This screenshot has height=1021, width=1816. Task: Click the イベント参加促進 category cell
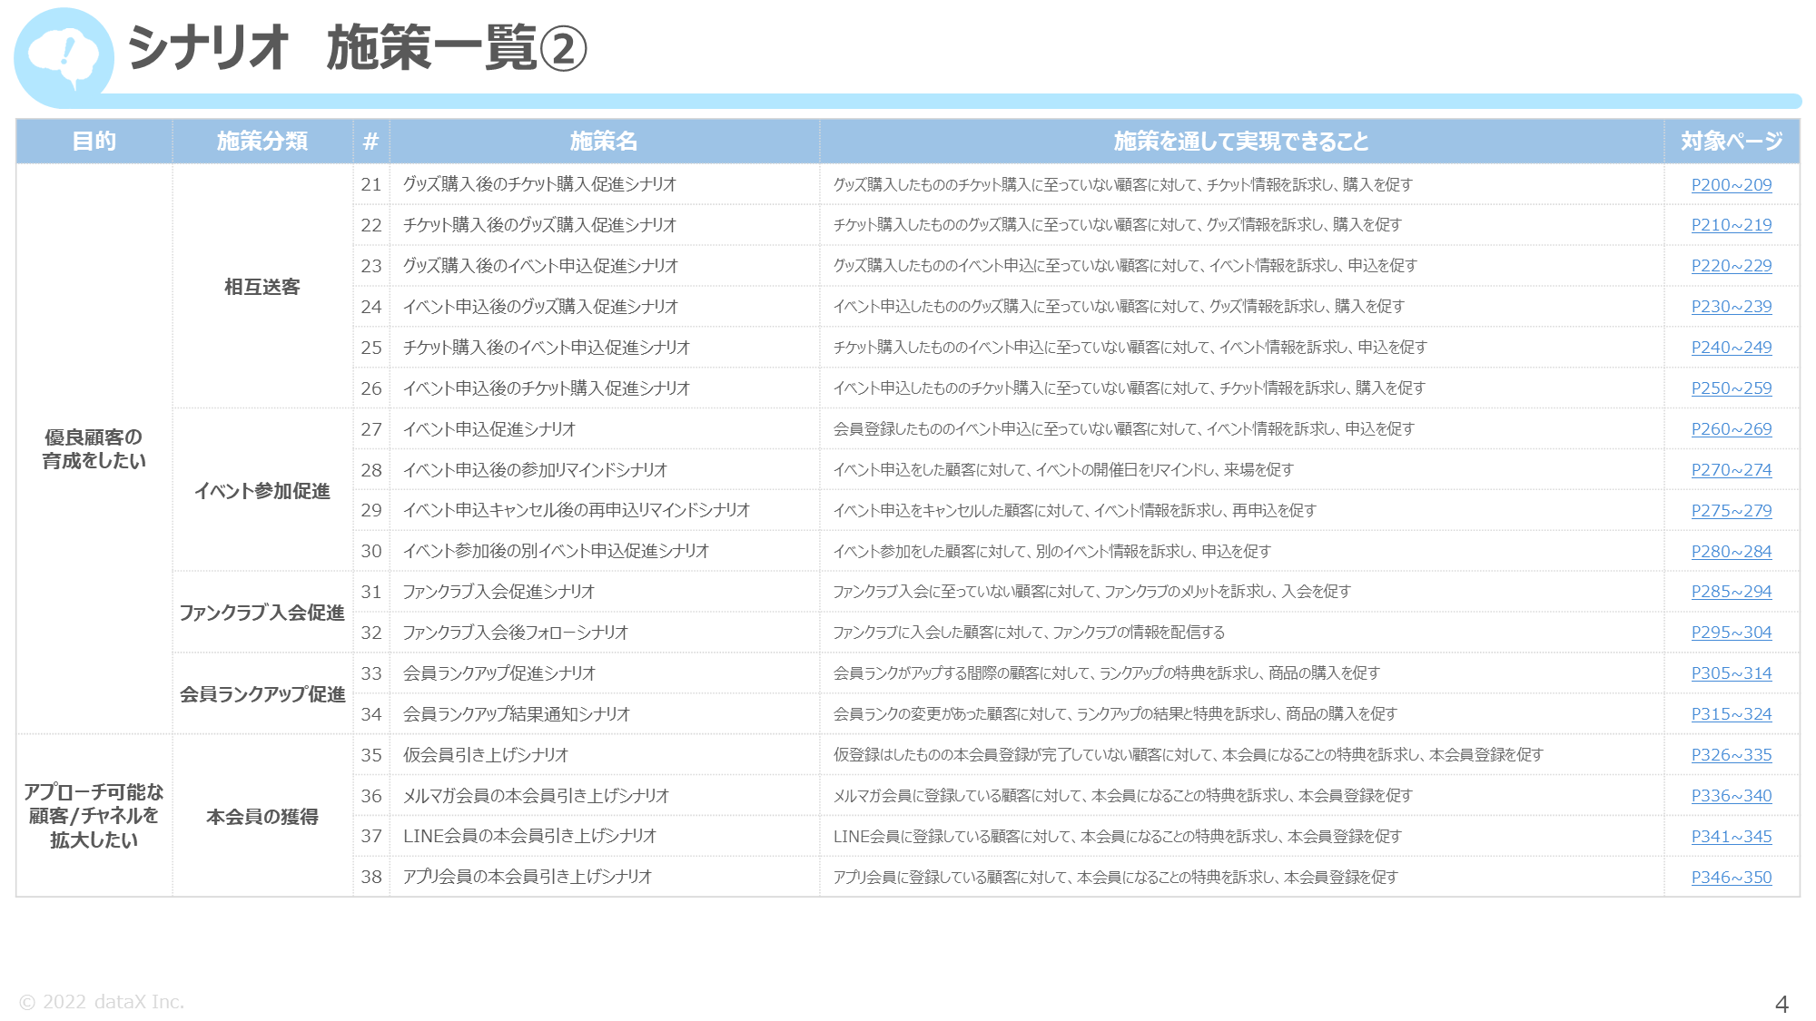[x=262, y=491]
